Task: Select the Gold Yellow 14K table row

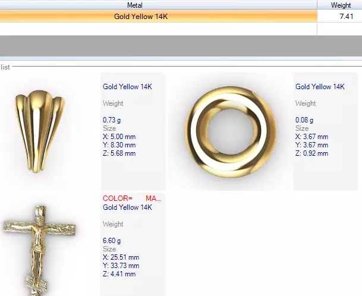Action: (181, 17)
